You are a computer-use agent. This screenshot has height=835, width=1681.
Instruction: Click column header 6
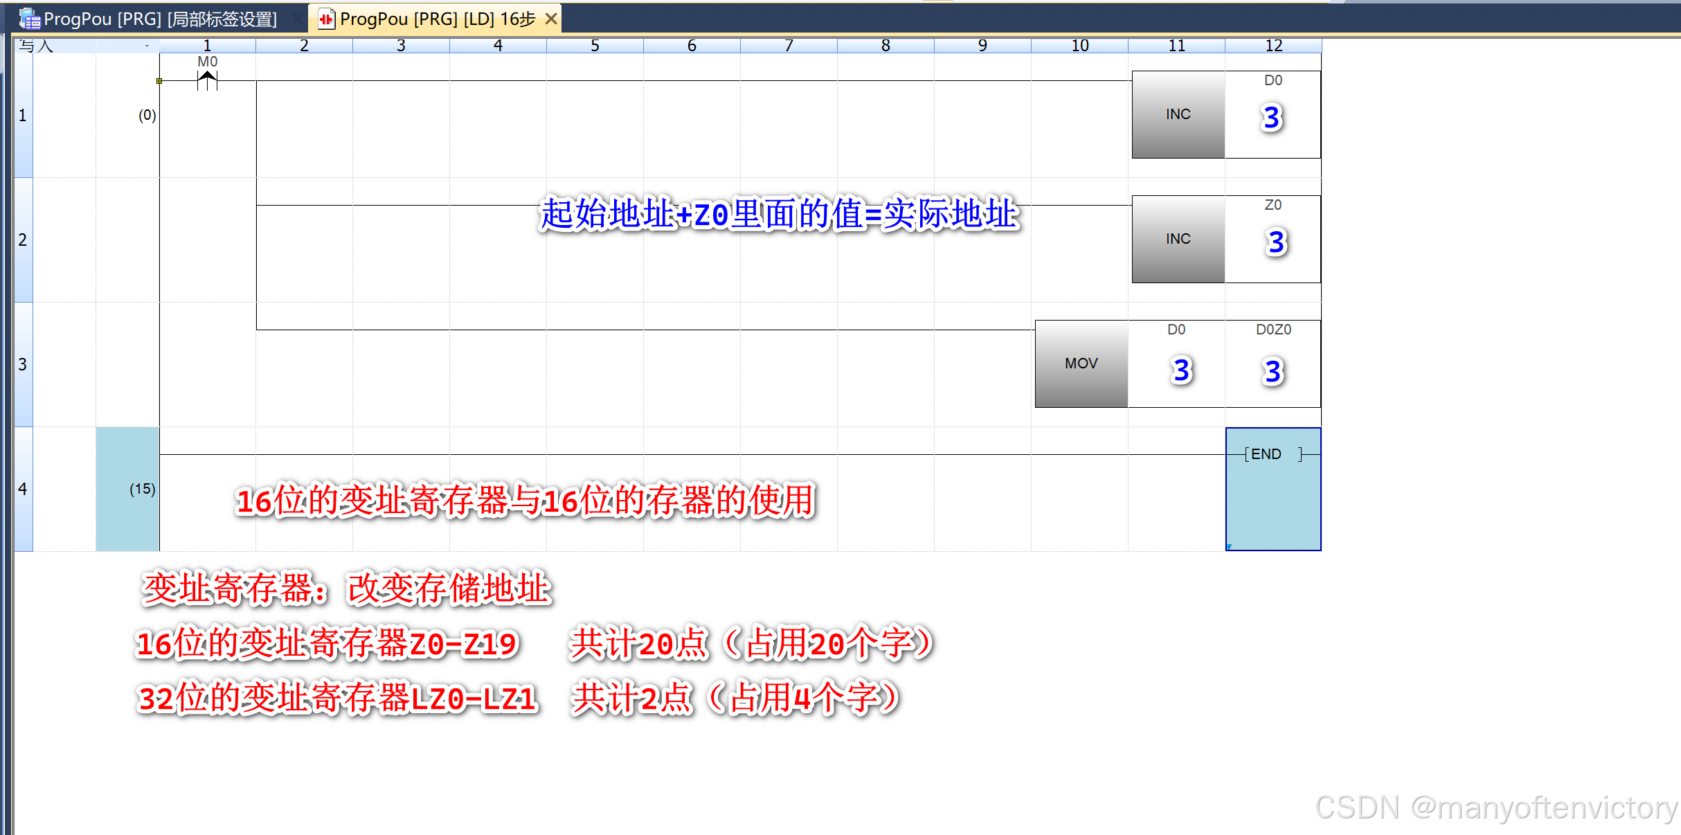tap(692, 46)
